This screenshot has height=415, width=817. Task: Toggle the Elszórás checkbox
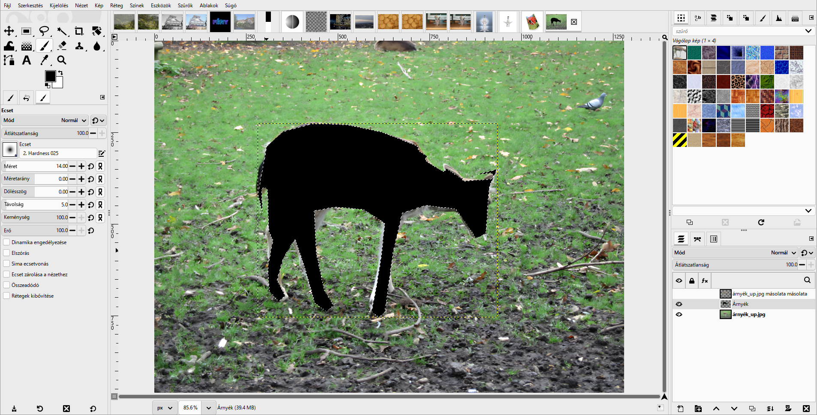(6, 253)
